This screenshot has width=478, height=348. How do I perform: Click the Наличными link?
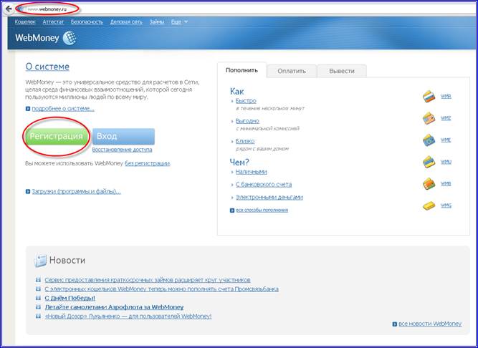[252, 172]
